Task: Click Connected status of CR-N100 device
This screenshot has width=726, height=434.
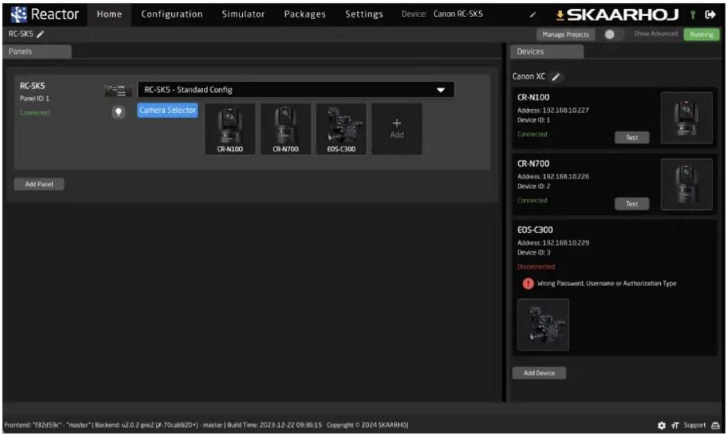Action: pos(532,134)
